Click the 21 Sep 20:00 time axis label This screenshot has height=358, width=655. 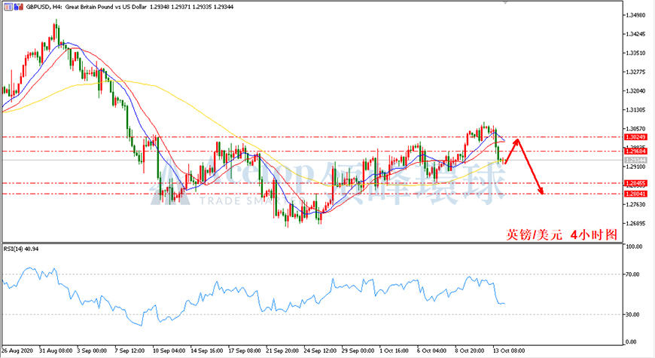click(282, 350)
